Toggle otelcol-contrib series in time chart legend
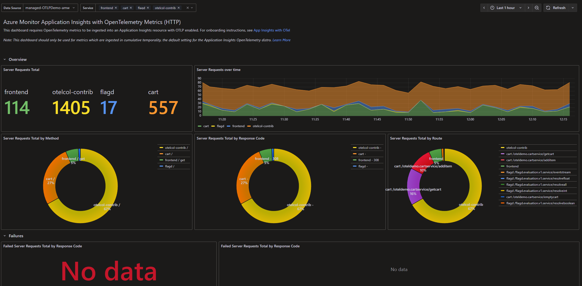Image resolution: width=582 pixels, height=286 pixels. tap(263, 126)
